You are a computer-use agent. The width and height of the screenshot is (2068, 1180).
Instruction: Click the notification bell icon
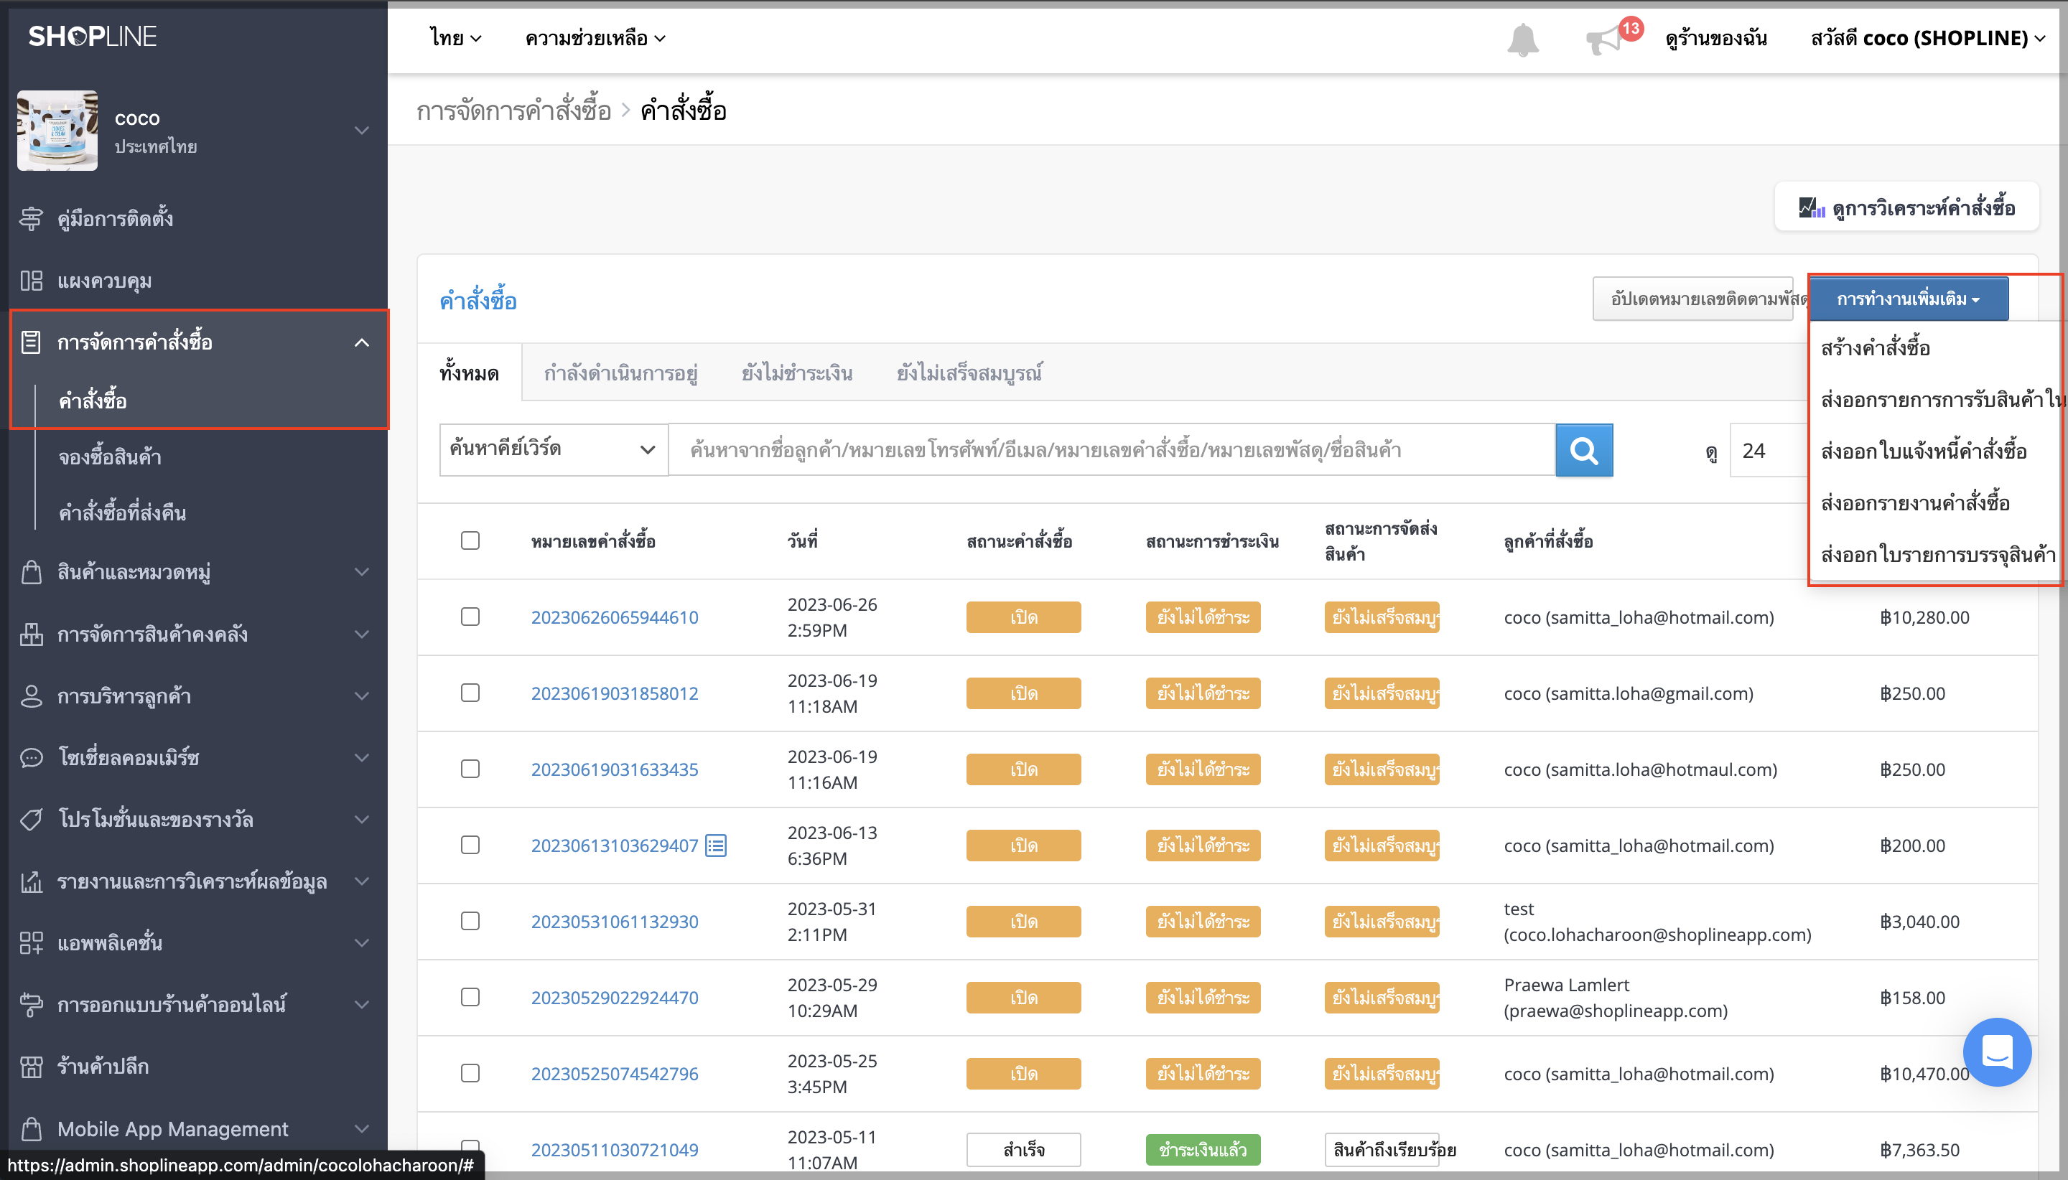(x=1522, y=39)
